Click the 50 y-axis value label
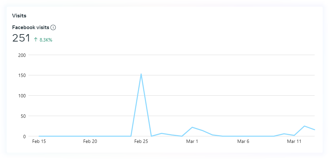 coord(23,116)
